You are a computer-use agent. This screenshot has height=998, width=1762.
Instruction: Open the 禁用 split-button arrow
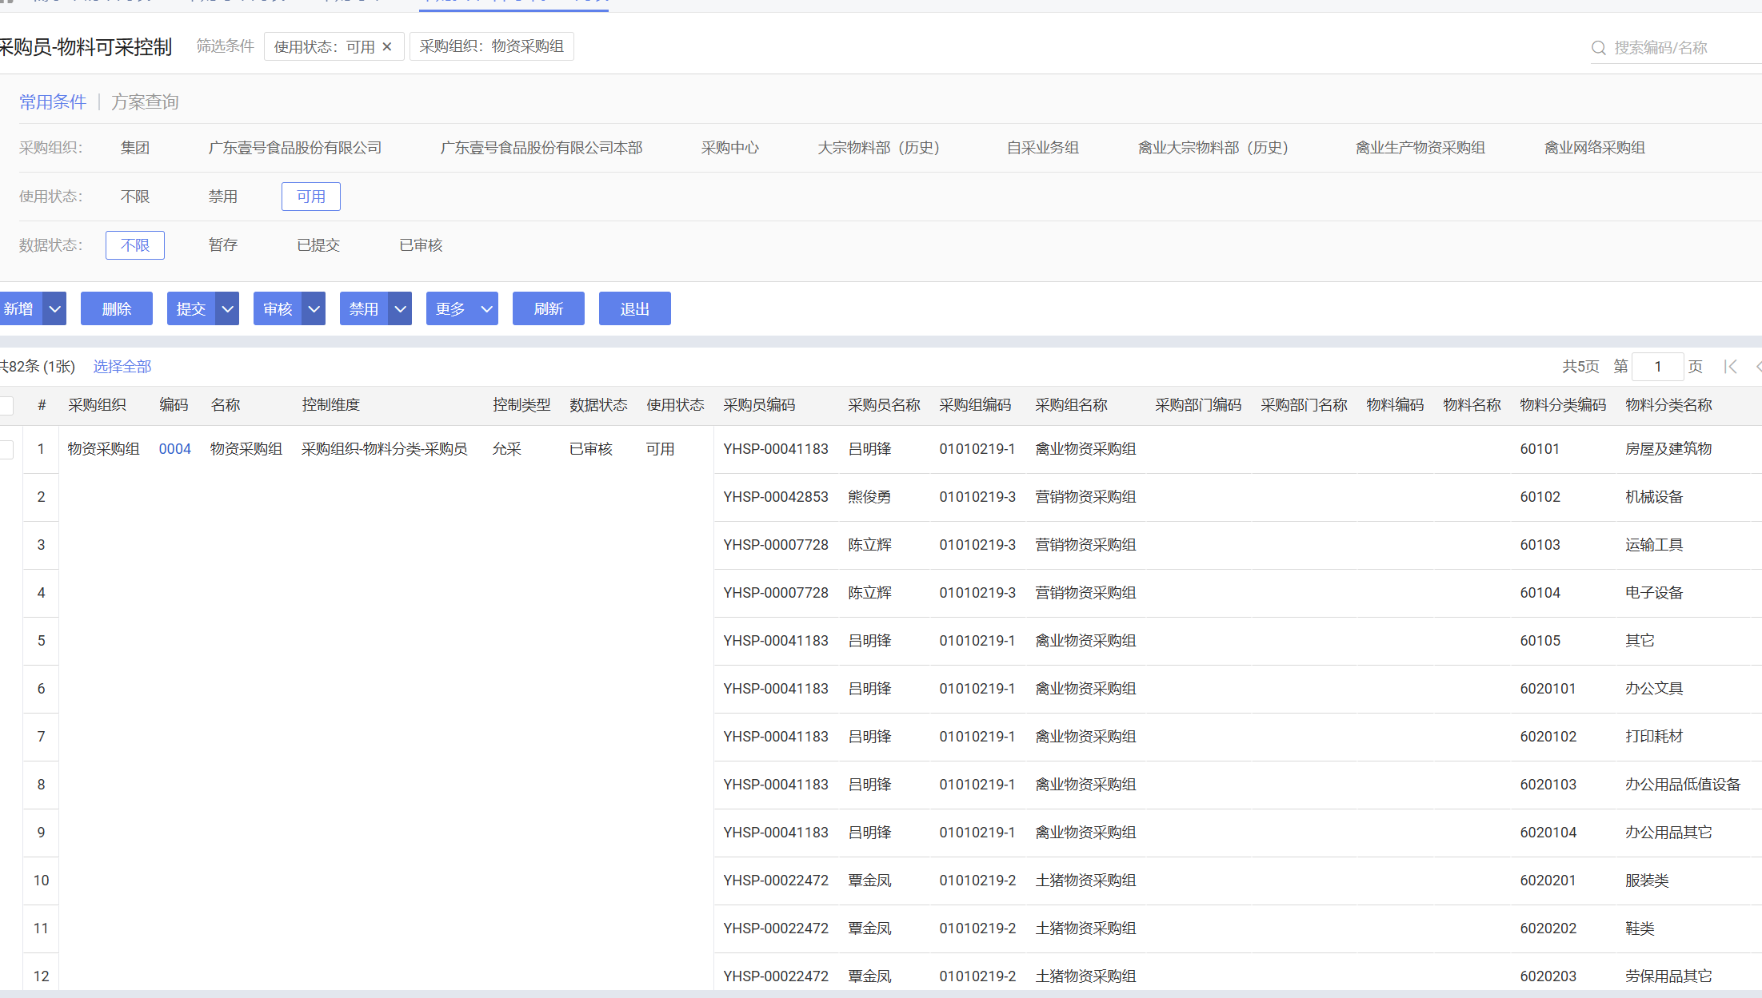point(400,309)
